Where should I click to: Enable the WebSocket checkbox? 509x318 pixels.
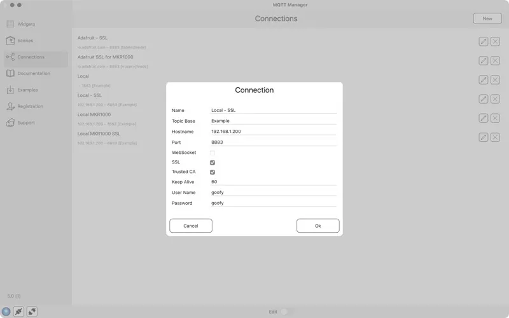213,153
